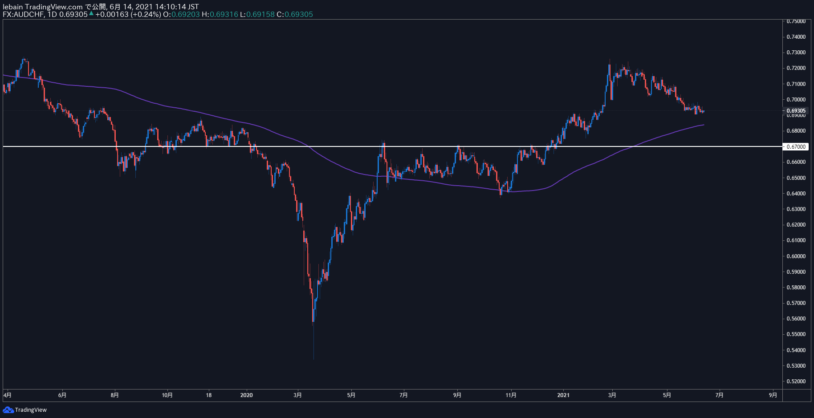Screen dimensions: 814x418
Task: Click the 0.59000 price axis label
Action: [x=796, y=272]
